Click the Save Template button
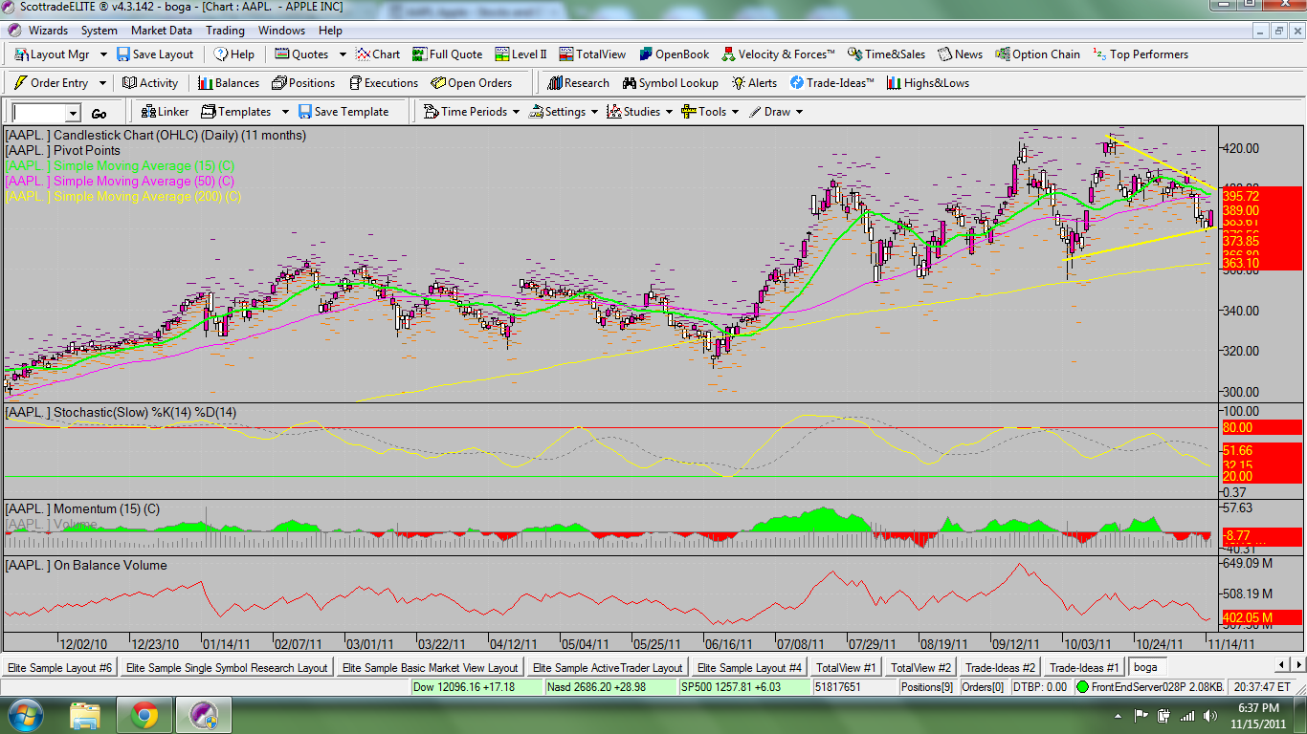 pyautogui.click(x=343, y=112)
